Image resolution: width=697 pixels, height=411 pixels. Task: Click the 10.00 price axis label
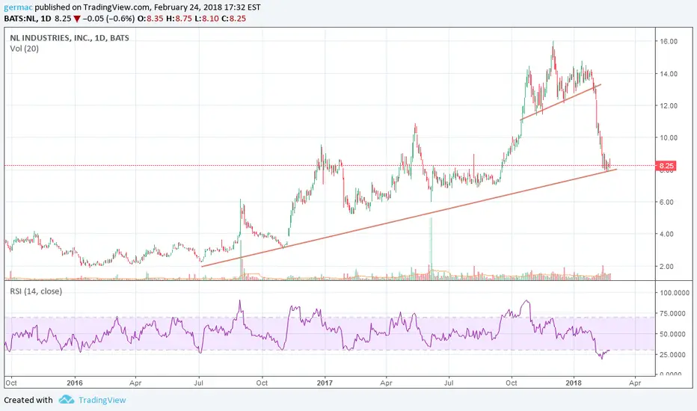tap(669, 137)
